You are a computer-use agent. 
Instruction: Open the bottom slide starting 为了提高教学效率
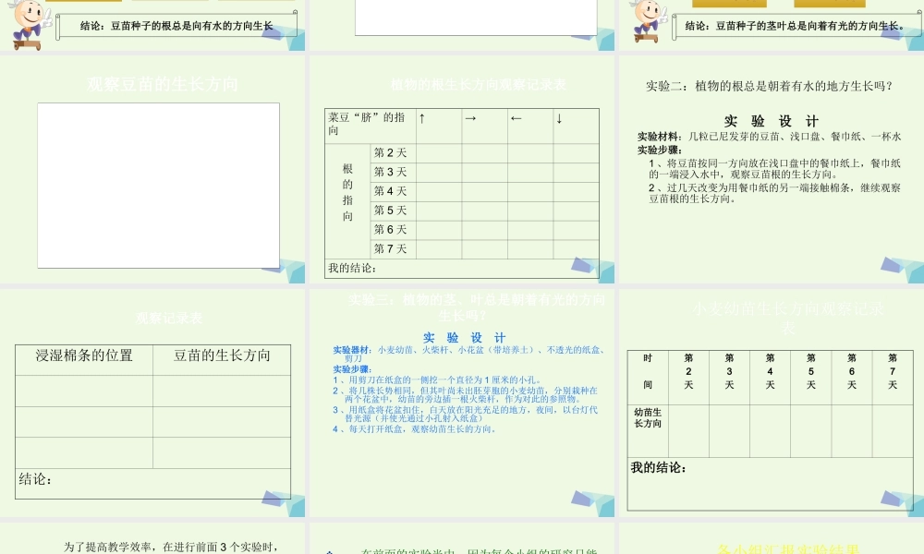pyautogui.click(x=152, y=538)
